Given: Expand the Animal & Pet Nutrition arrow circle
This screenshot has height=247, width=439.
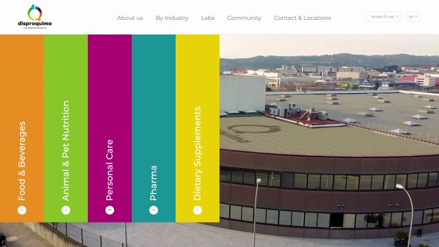Looking at the screenshot, I should coord(66,210).
